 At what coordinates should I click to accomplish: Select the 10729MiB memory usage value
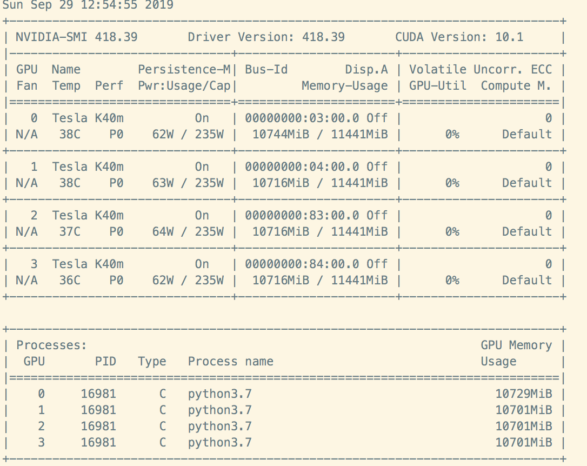(x=524, y=394)
